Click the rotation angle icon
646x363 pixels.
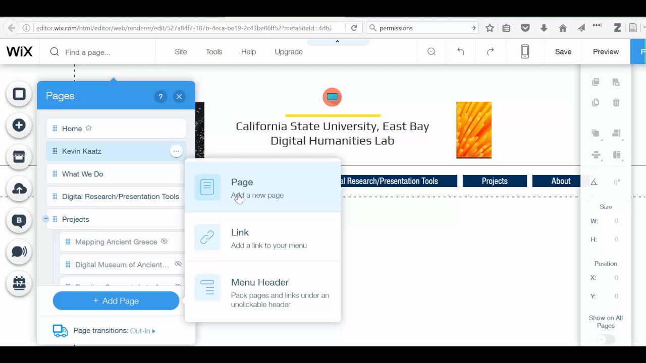(x=594, y=182)
